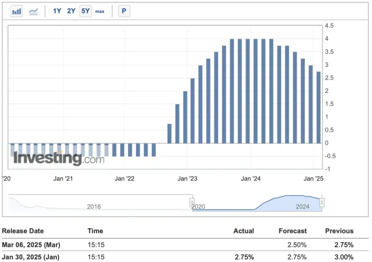Screen dimensions: 372x262
Task: Click the P button in chart toolbar
Action: point(124,11)
